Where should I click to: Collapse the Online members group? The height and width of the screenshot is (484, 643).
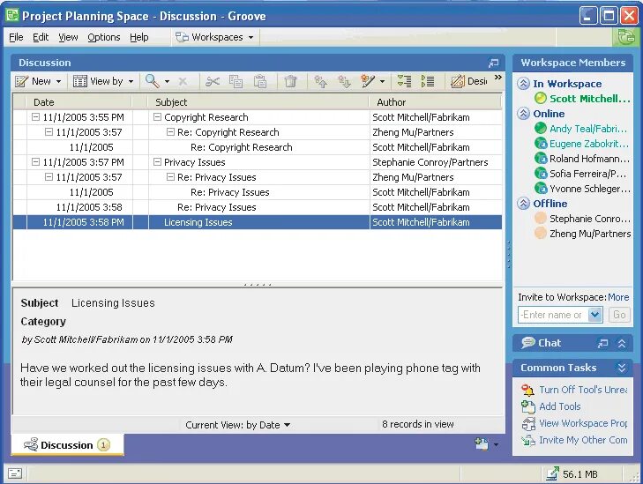[523, 114]
